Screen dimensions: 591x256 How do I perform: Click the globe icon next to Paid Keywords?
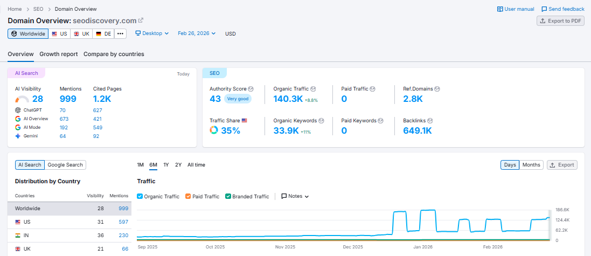(x=381, y=121)
